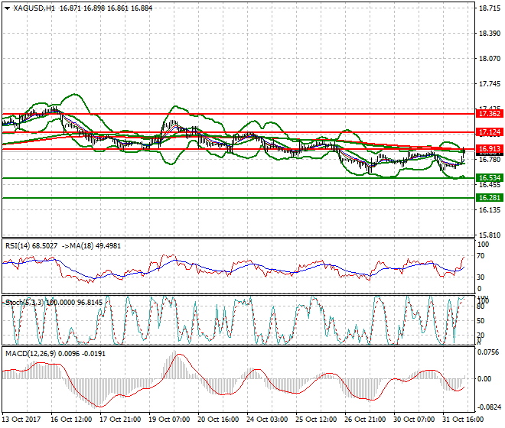Click the 16.135 price scale value

490,210
